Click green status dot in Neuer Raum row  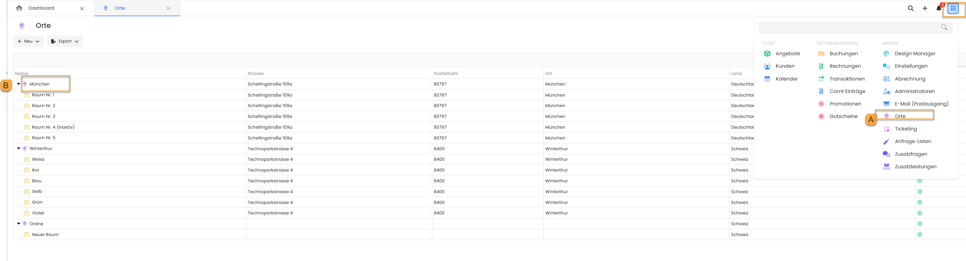[919, 235]
